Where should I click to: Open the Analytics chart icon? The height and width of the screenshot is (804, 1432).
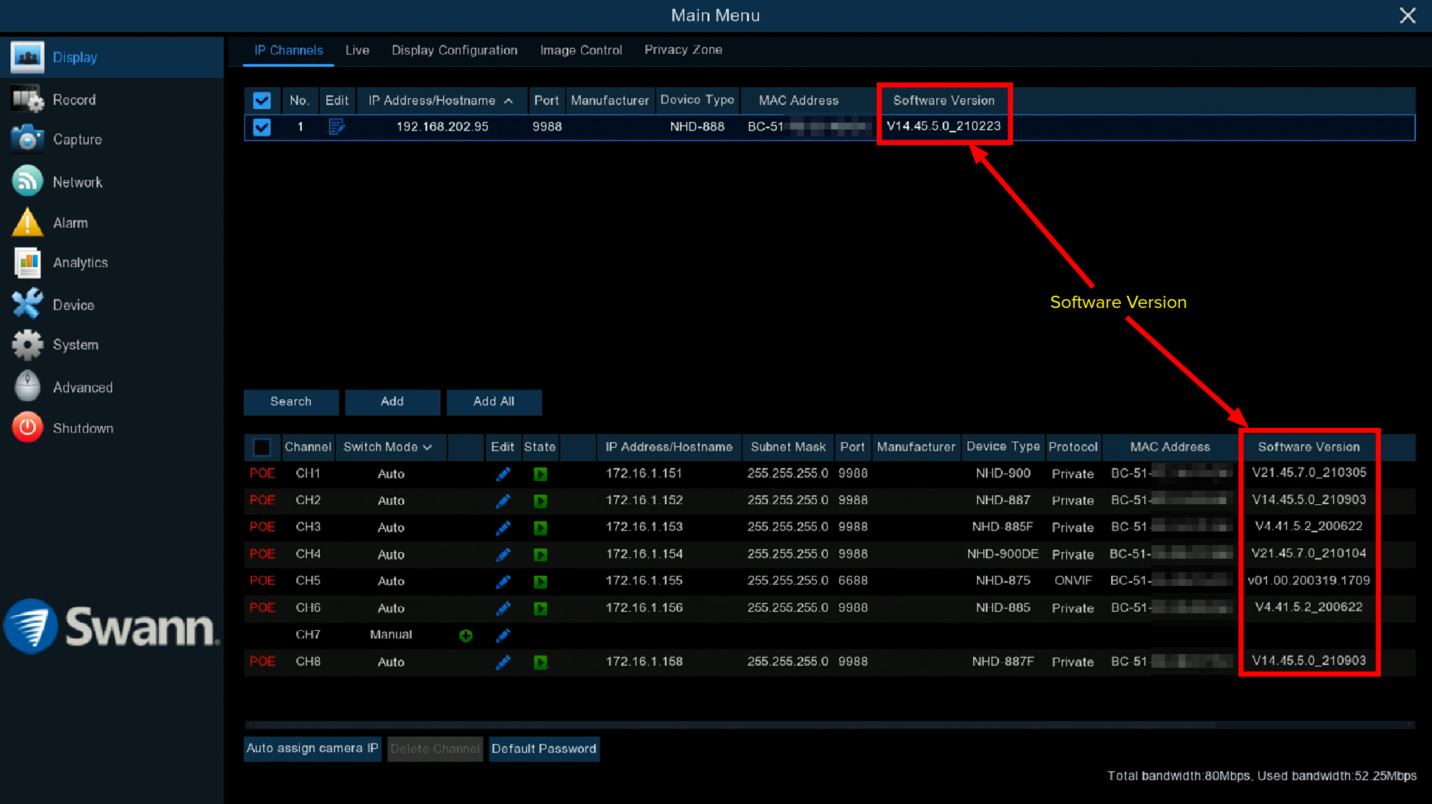[27, 262]
